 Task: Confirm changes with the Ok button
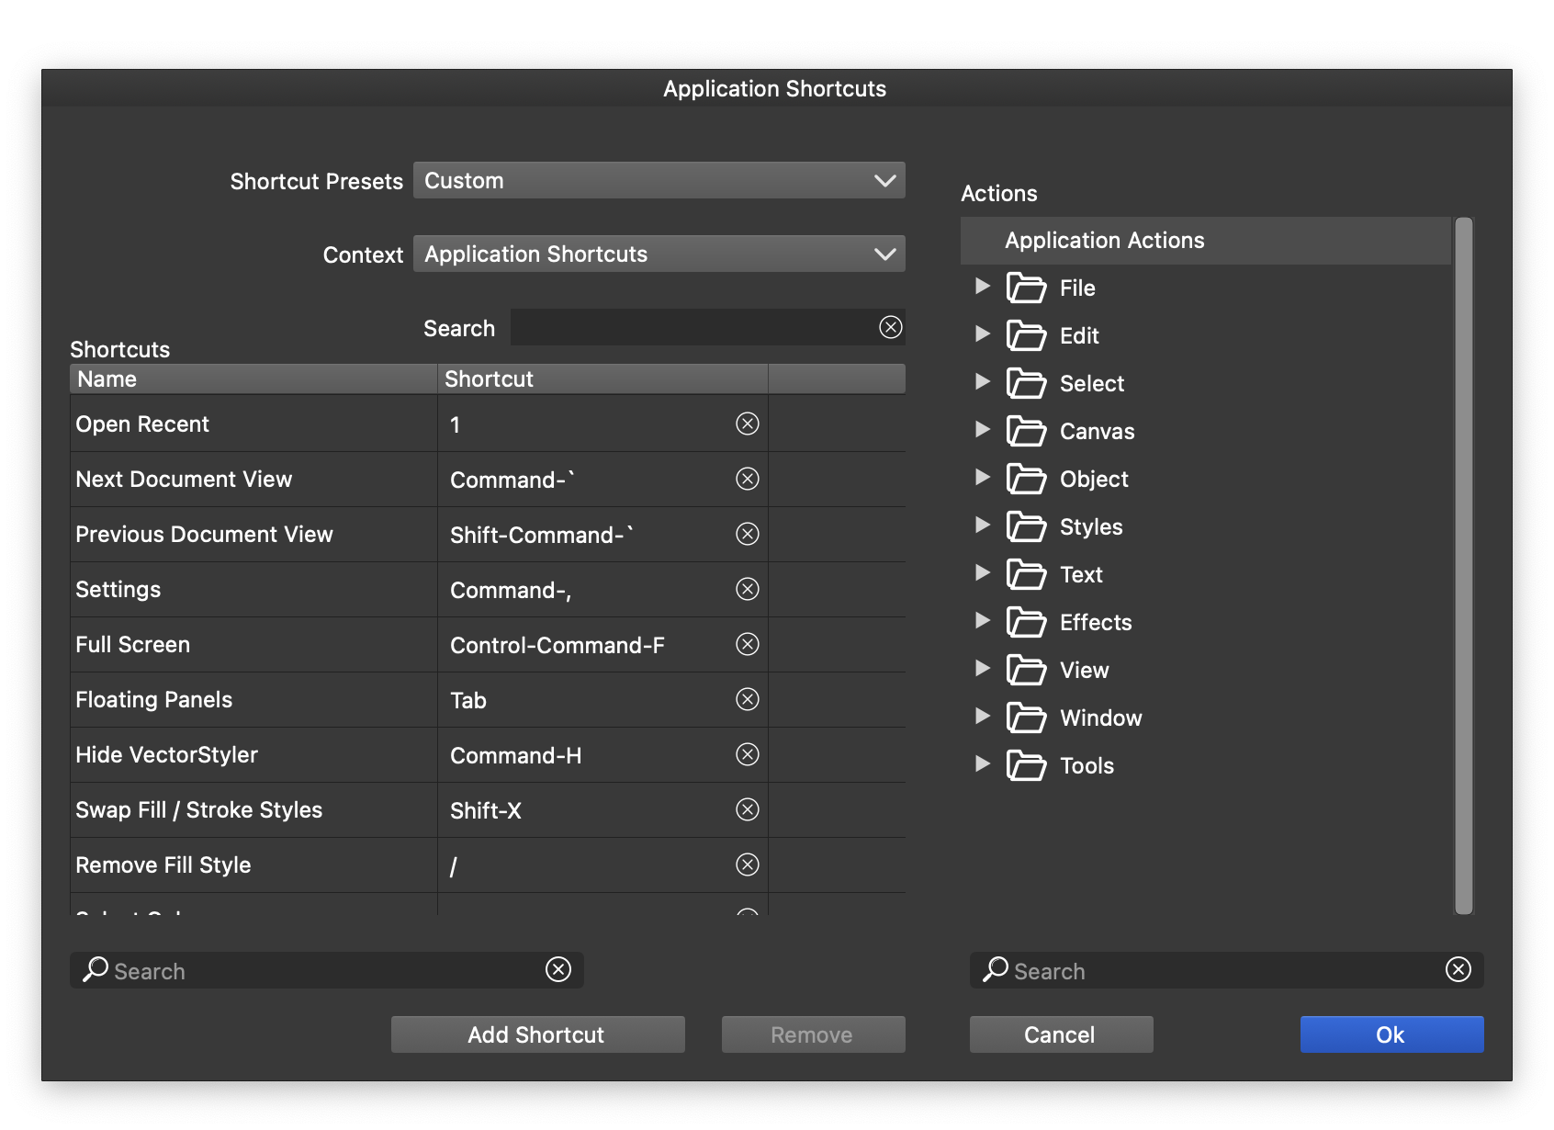[1391, 1034]
